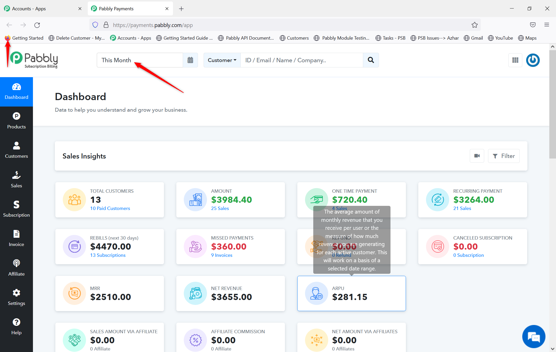This screenshot has height=352, width=556.
Task: Open a new browser tab
Action: (181, 9)
